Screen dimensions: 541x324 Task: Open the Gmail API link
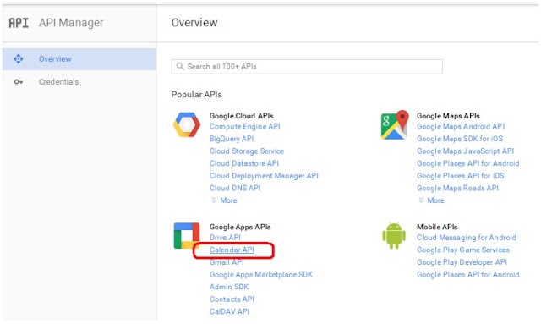227,262
